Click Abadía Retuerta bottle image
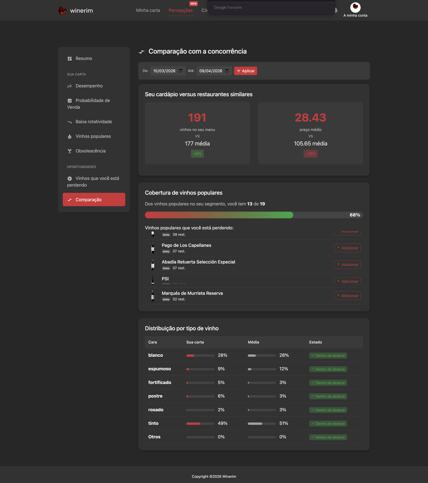The image size is (428, 483). point(153,265)
